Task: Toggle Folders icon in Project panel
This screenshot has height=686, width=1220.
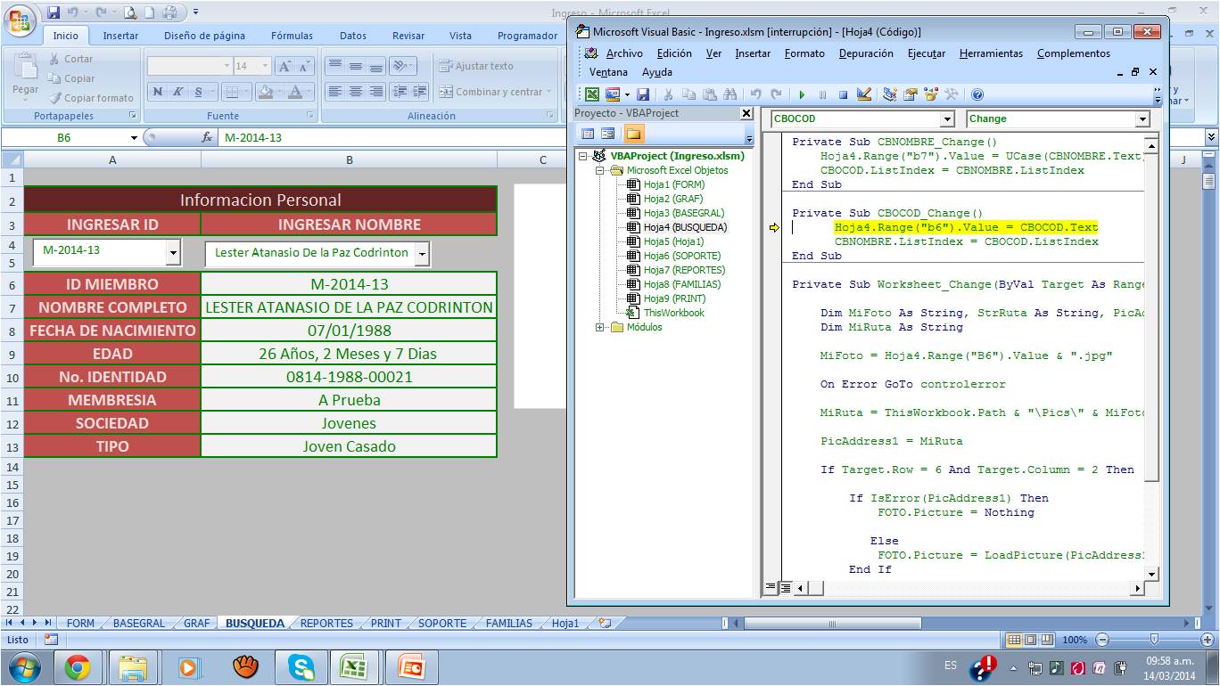Action: click(633, 134)
